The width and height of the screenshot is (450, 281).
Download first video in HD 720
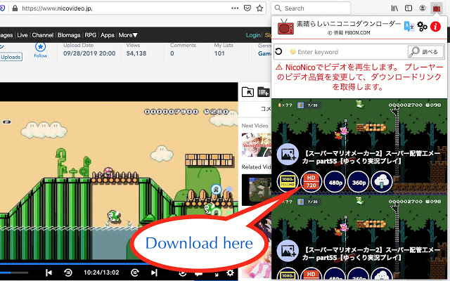pos(311,181)
